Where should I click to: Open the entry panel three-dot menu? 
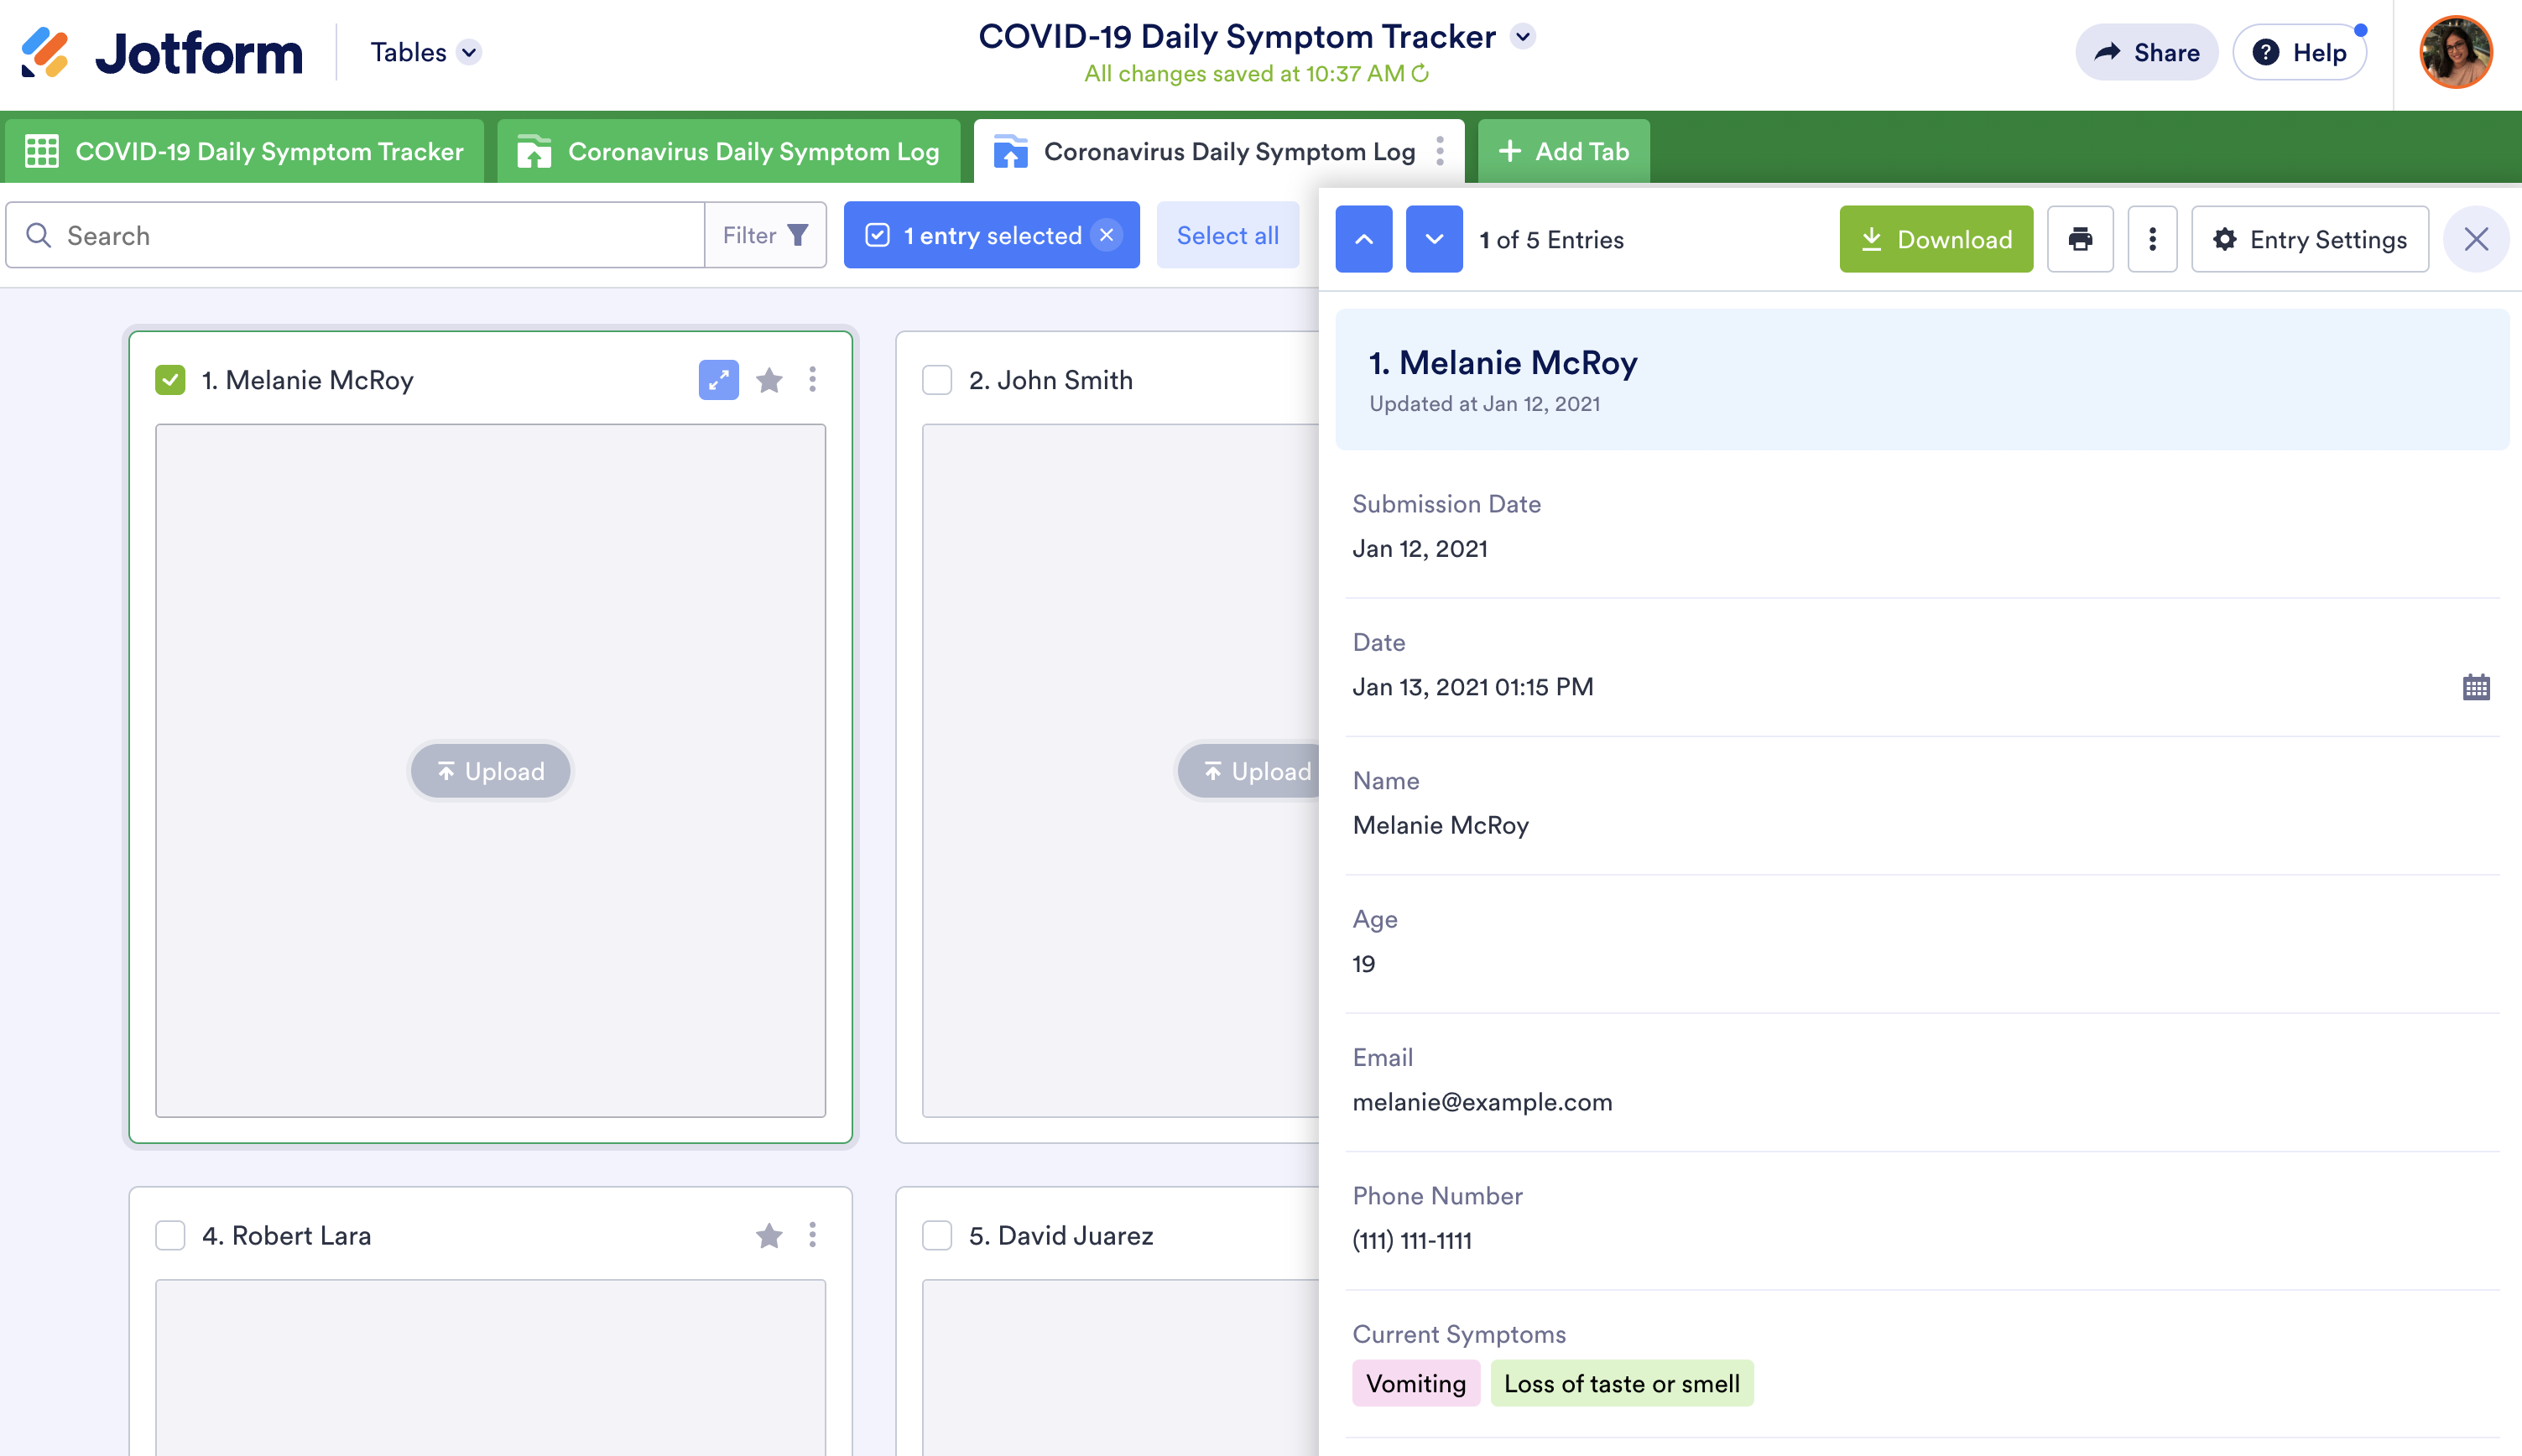(x=2152, y=239)
